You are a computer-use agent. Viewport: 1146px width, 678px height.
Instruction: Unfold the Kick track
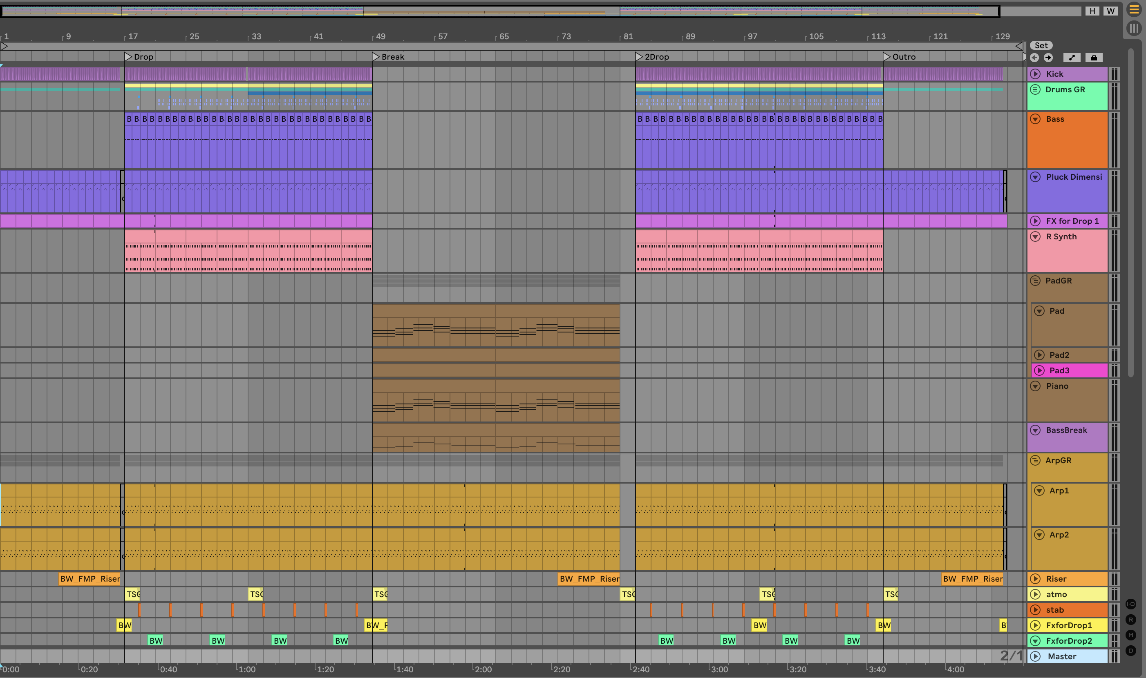pos(1035,74)
